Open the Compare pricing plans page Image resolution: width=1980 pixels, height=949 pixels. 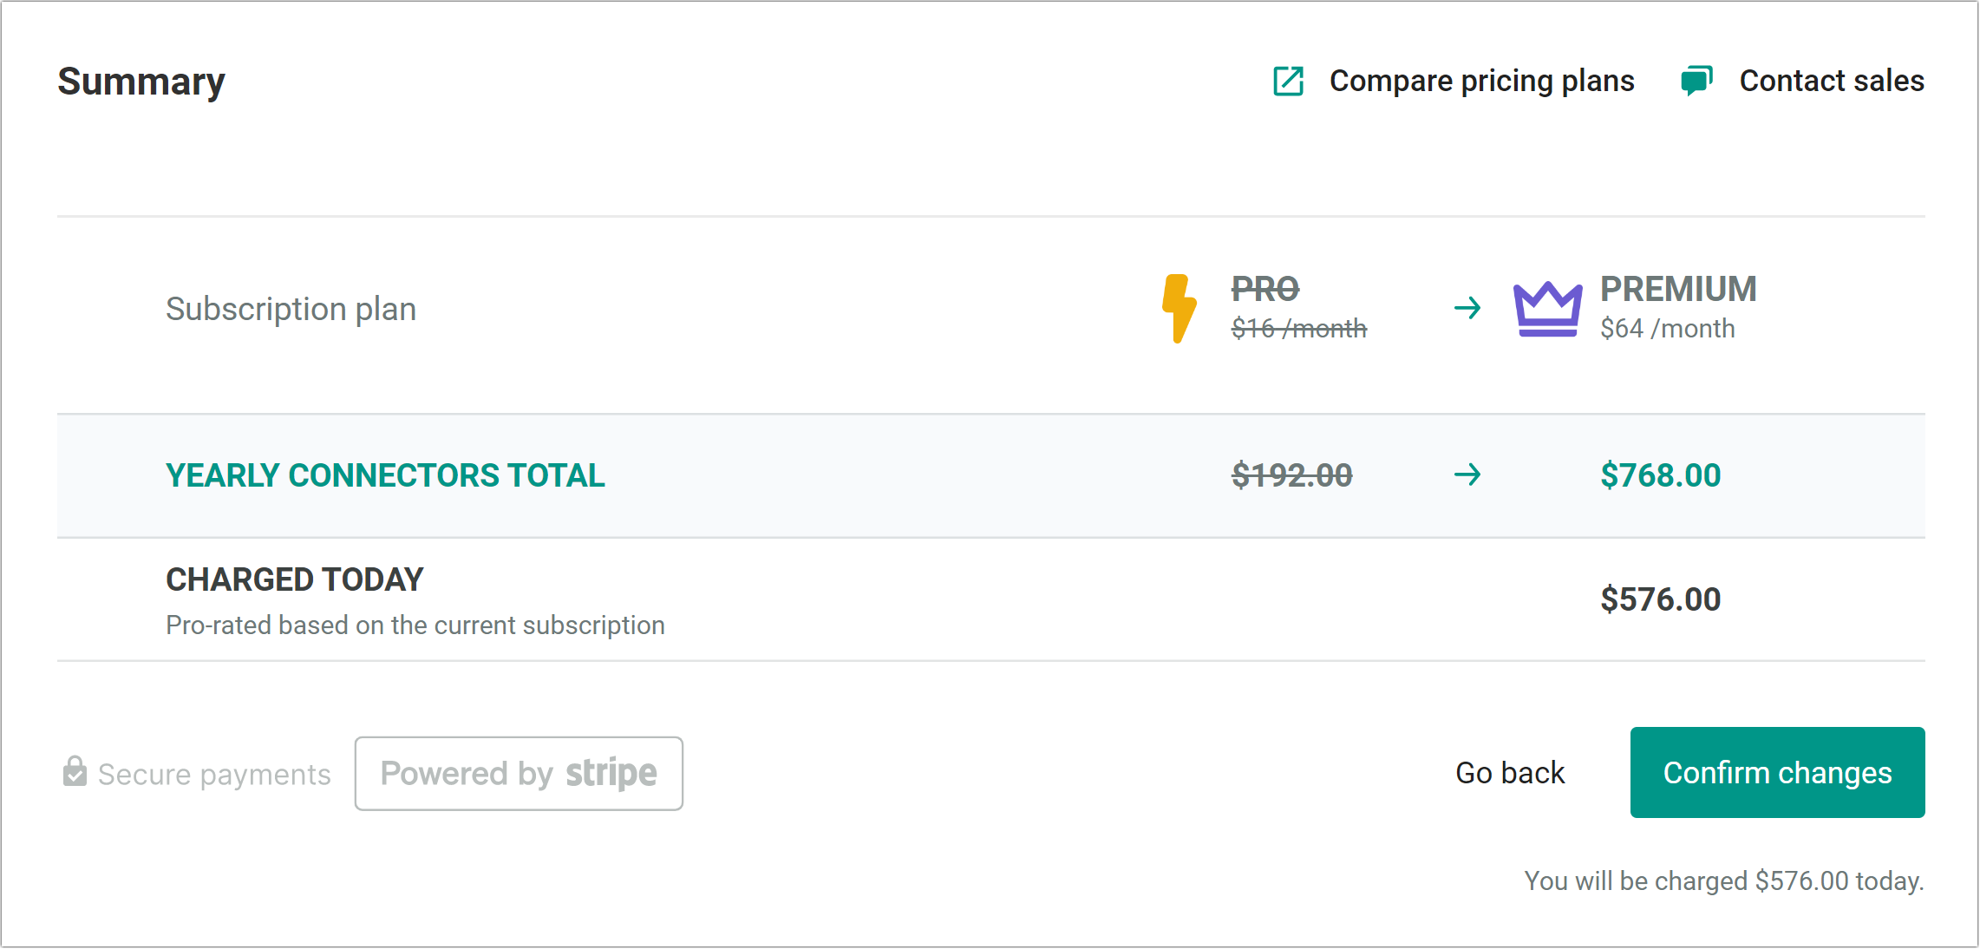click(1481, 81)
